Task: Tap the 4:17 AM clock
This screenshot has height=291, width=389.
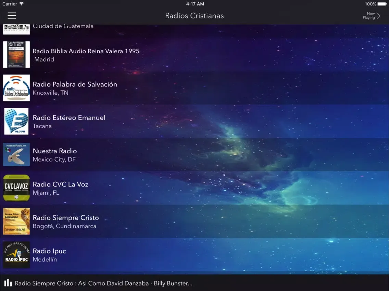Action: (195, 4)
